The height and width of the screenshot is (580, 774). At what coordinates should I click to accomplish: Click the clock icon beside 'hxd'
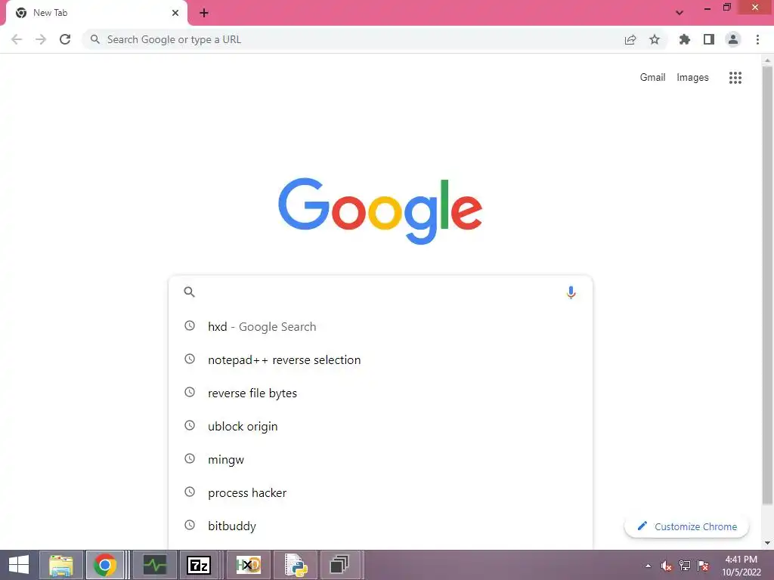coord(190,325)
